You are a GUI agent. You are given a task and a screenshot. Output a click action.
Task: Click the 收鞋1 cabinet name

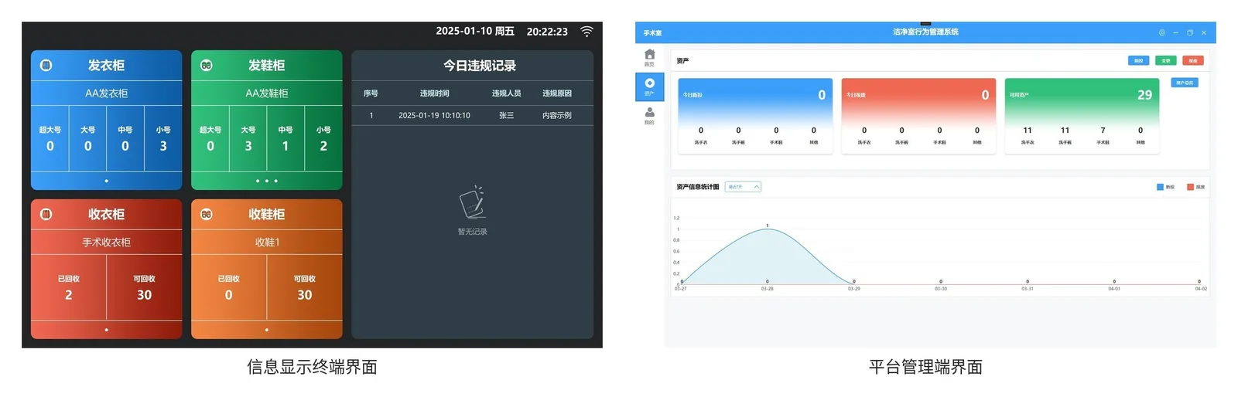click(267, 243)
